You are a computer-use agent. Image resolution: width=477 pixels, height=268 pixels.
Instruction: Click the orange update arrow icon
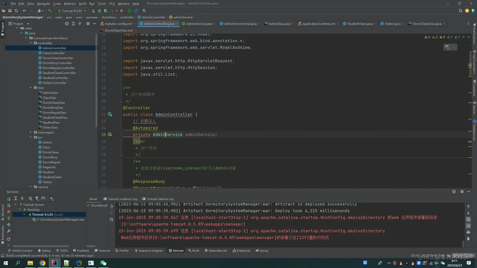pyautogui.click(x=467, y=11)
